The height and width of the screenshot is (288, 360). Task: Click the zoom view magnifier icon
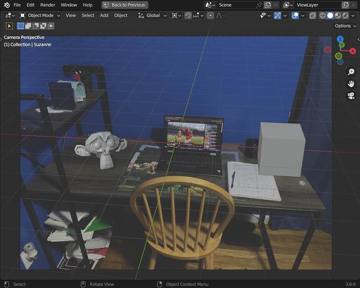click(351, 72)
